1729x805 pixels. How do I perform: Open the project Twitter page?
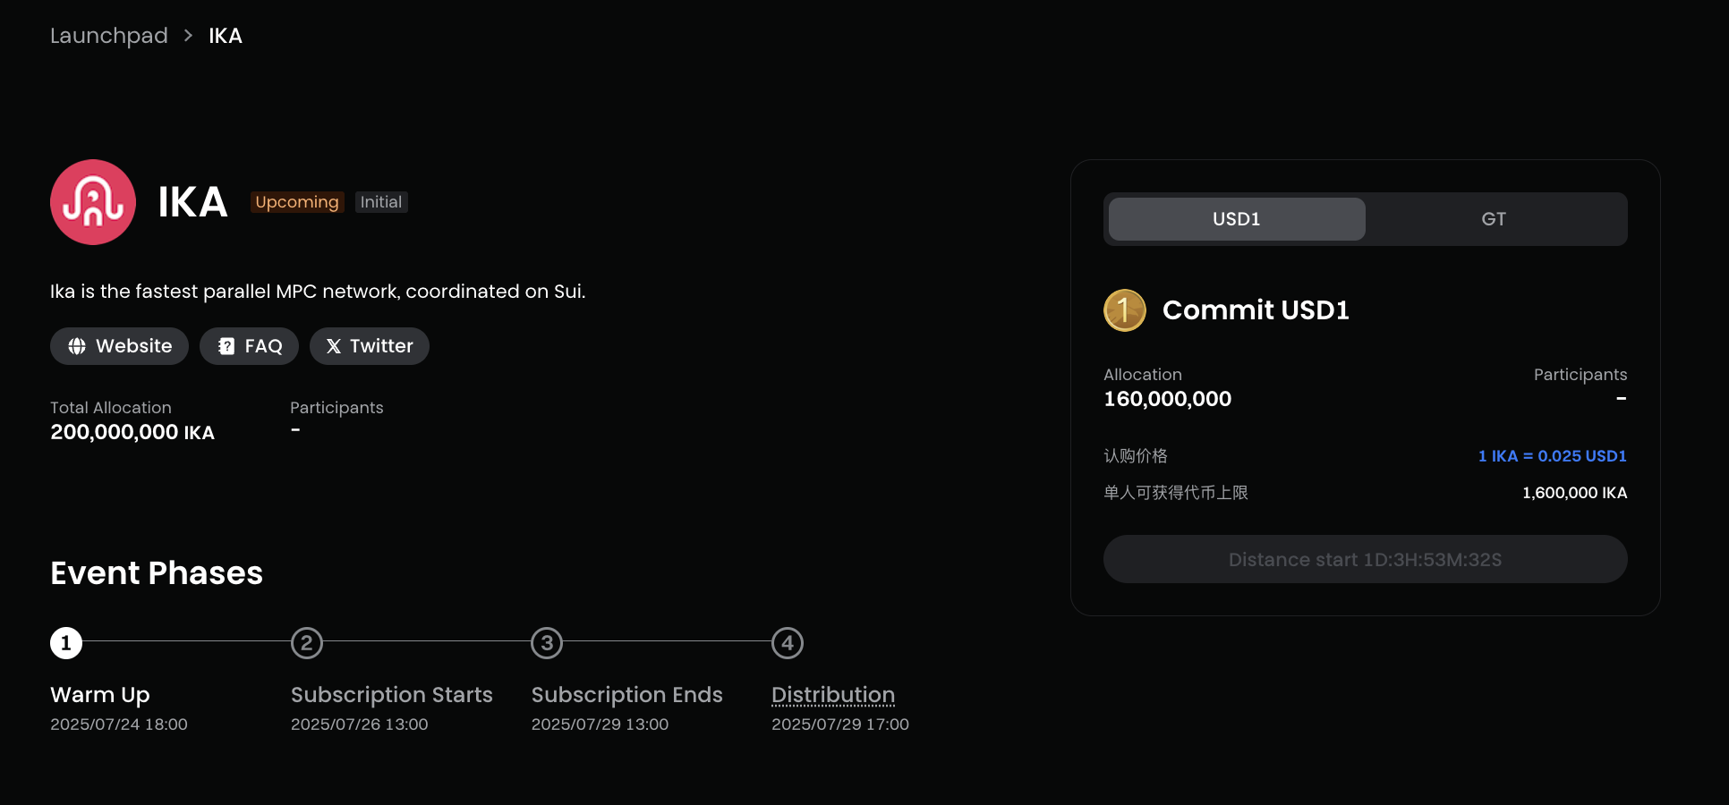click(x=370, y=346)
